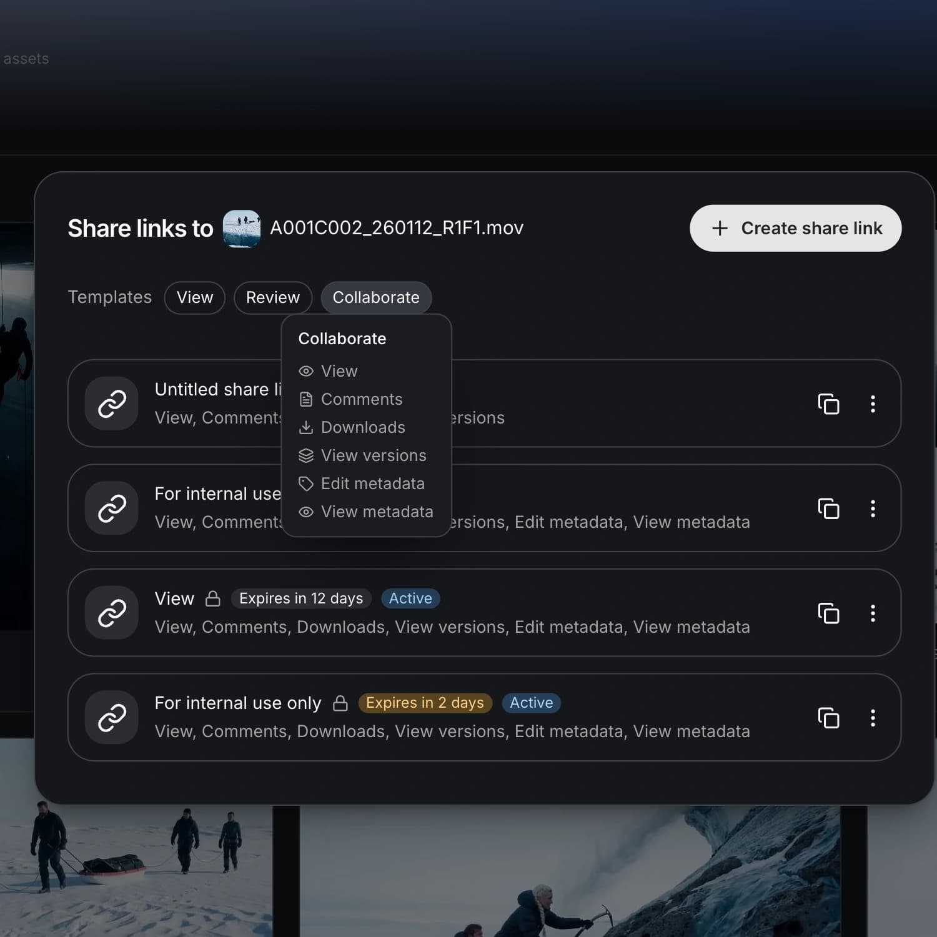Copy the 12-day expiring View link

click(828, 613)
